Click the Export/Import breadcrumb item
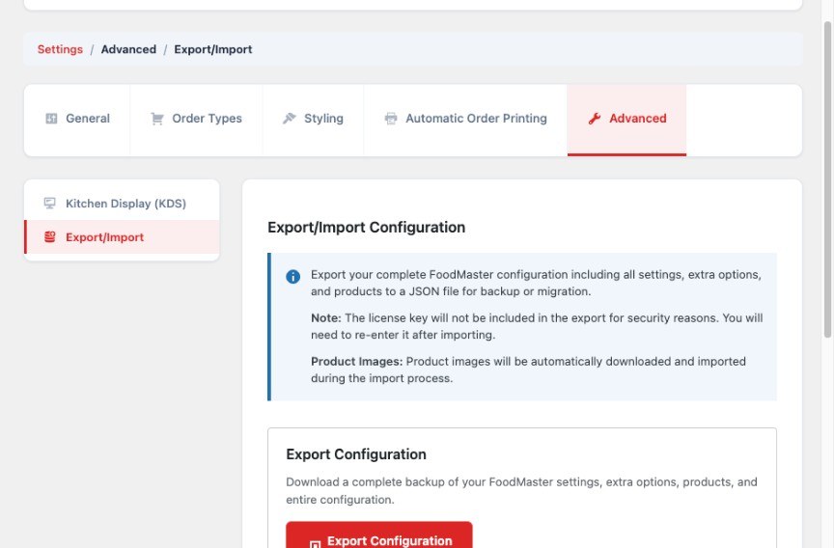The height and width of the screenshot is (548, 834). point(213,49)
